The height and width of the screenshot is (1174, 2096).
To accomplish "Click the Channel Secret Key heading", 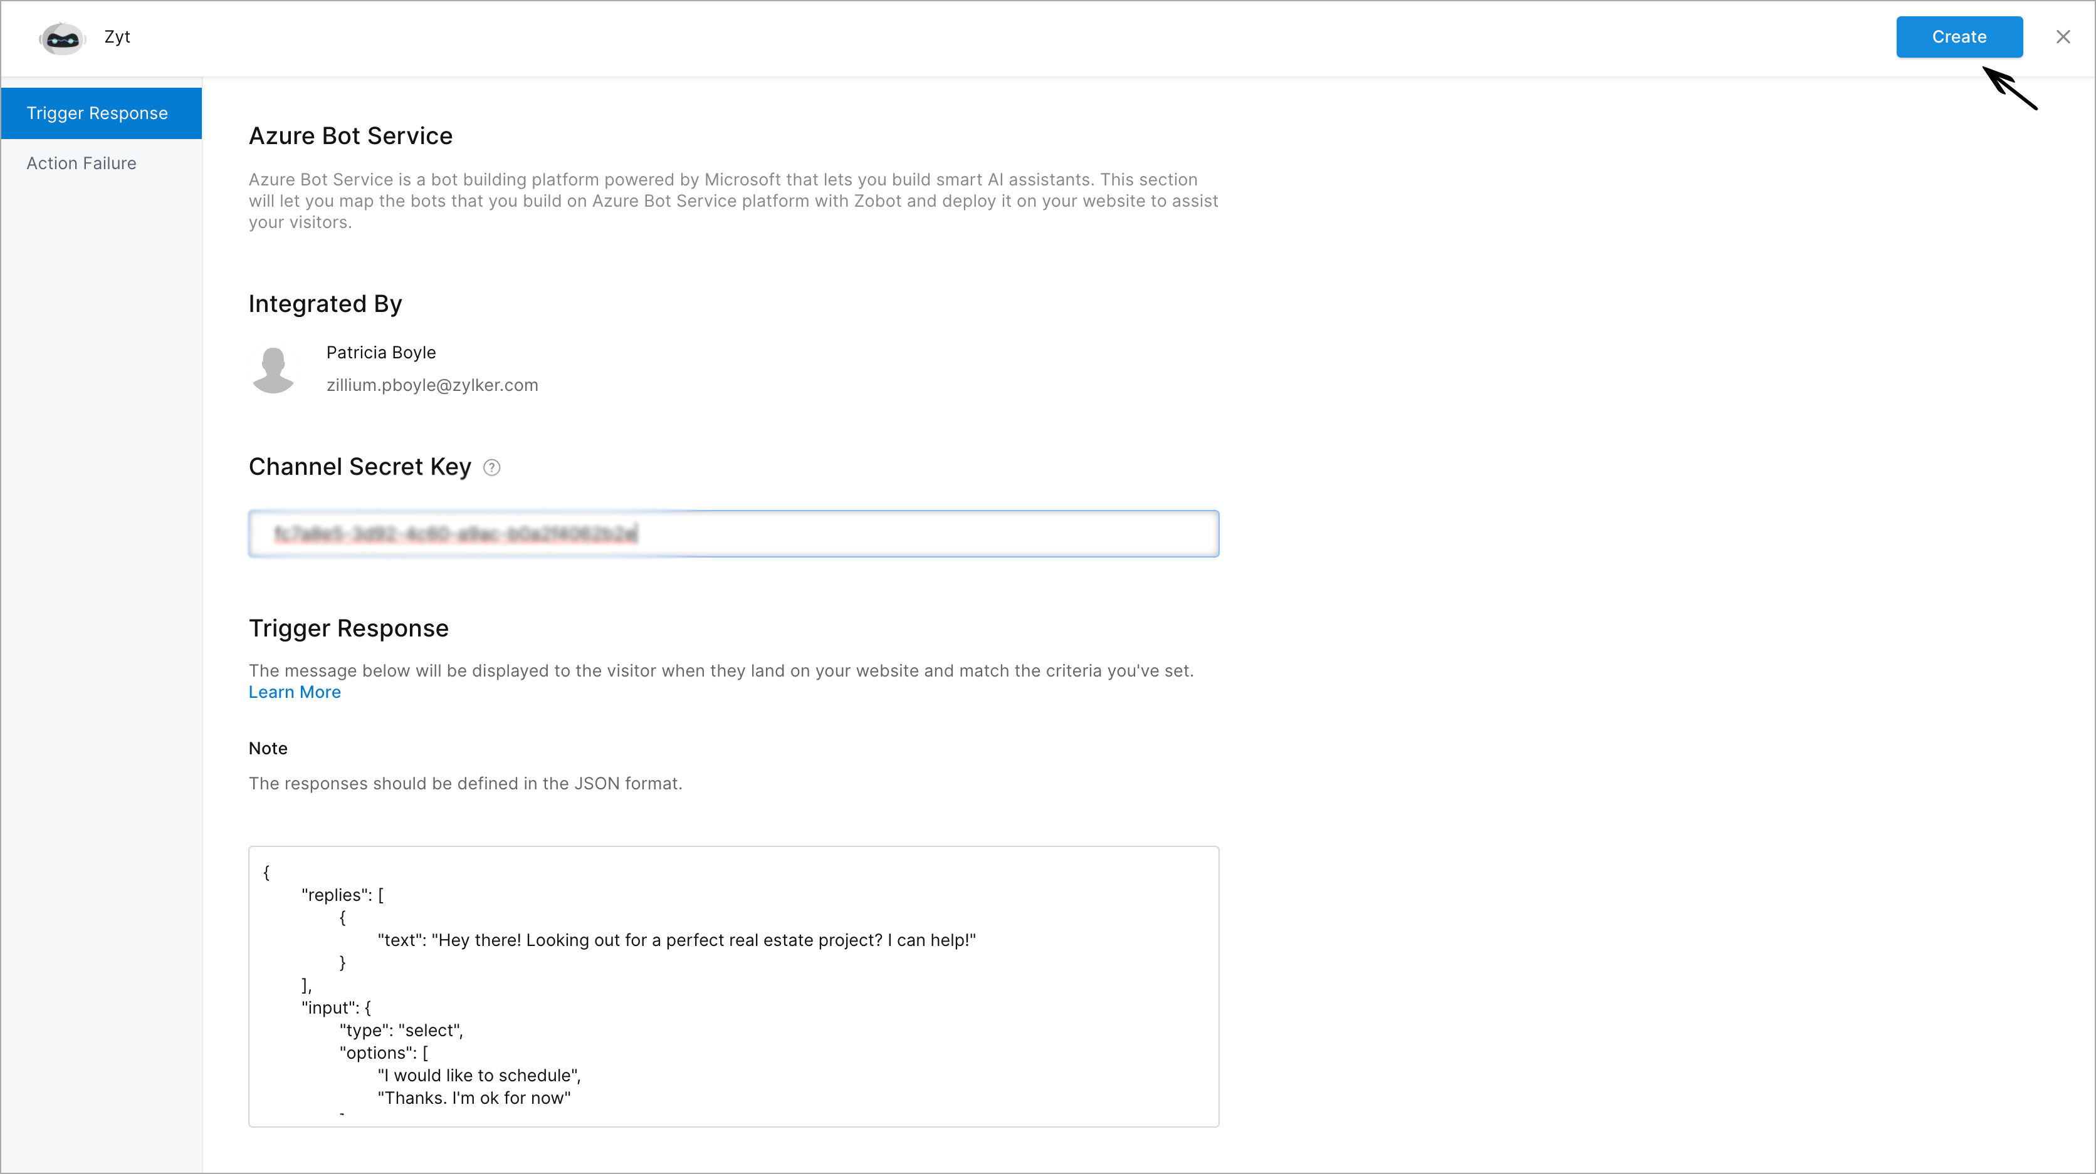I will pos(360,467).
